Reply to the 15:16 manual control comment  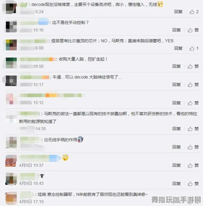[176, 30]
